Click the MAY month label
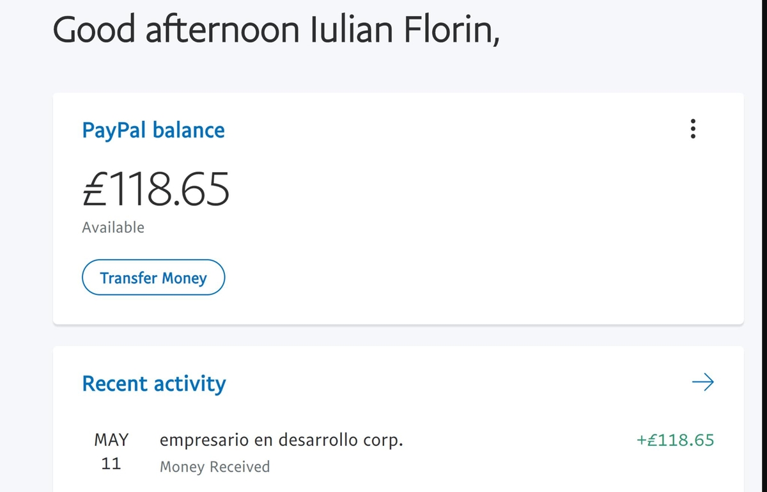 (111, 440)
